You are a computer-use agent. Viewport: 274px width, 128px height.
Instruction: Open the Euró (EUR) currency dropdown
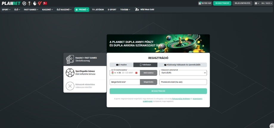coord(183,73)
